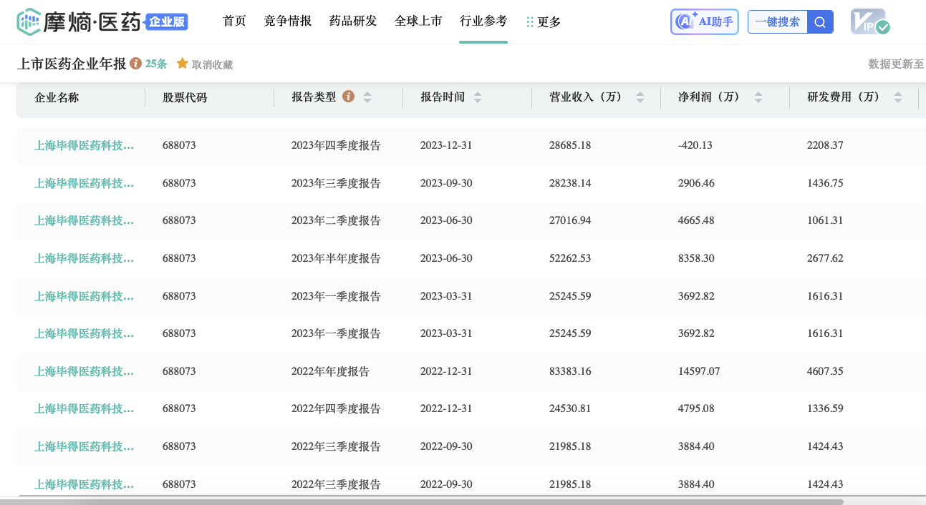Sort table by 营业收入 column

tap(640, 97)
